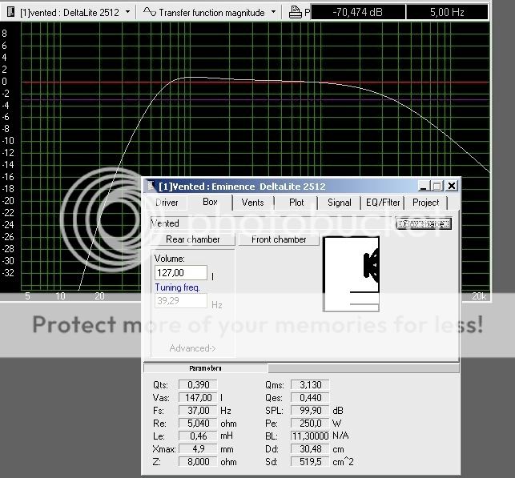Viewport: 515px width, 478px height.
Task: Open the Transfer function magnitude plot-type dropdown
Action: click(x=274, y=12)
